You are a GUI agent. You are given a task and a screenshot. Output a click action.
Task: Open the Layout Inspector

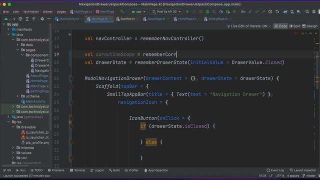pos(303,170)
